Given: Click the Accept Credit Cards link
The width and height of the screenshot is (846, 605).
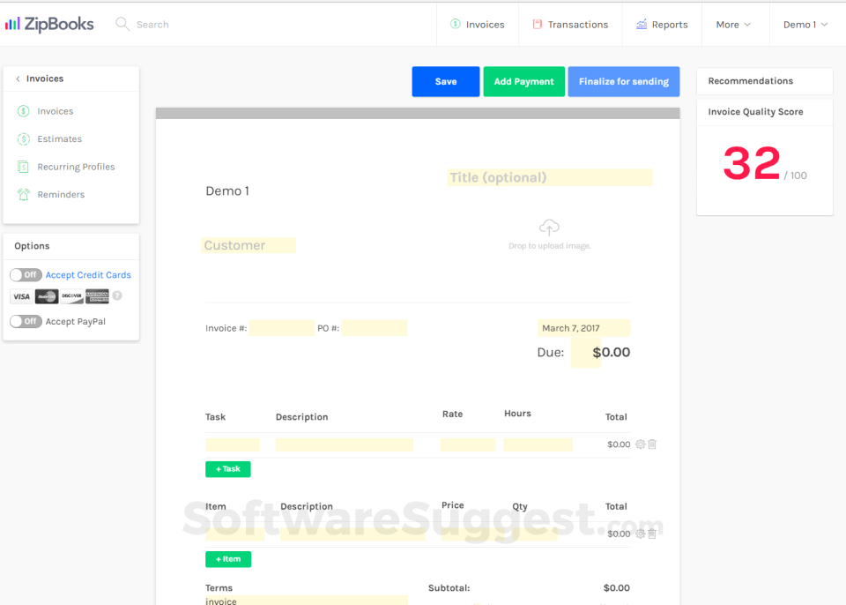Looking at the screenshot, I should tap(88, 275).
